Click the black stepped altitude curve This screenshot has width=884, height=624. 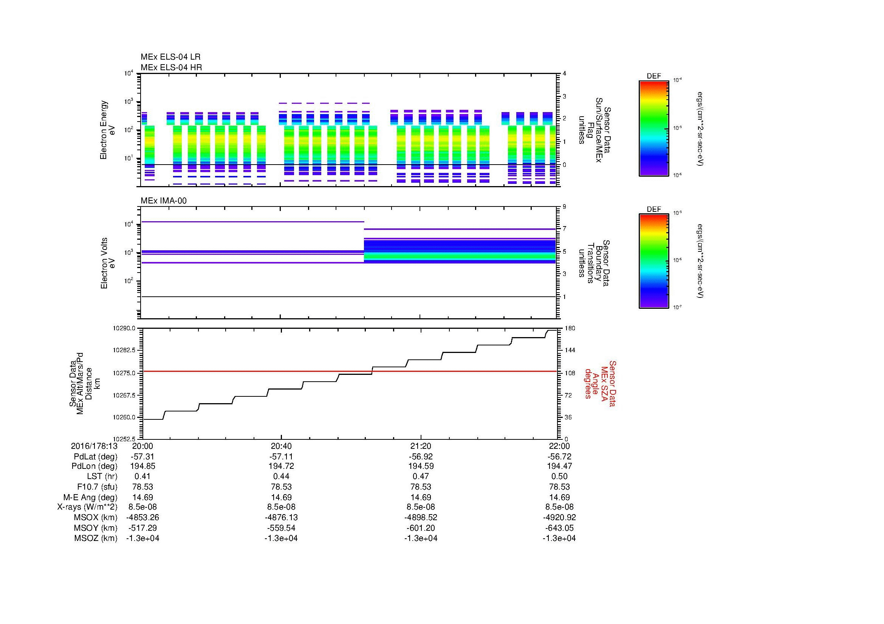349,375
